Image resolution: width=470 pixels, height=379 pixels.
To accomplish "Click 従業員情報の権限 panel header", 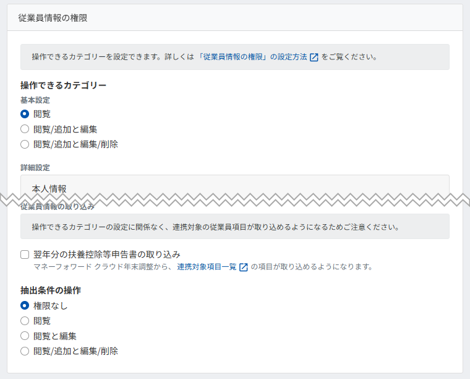I will coord(235,18).
